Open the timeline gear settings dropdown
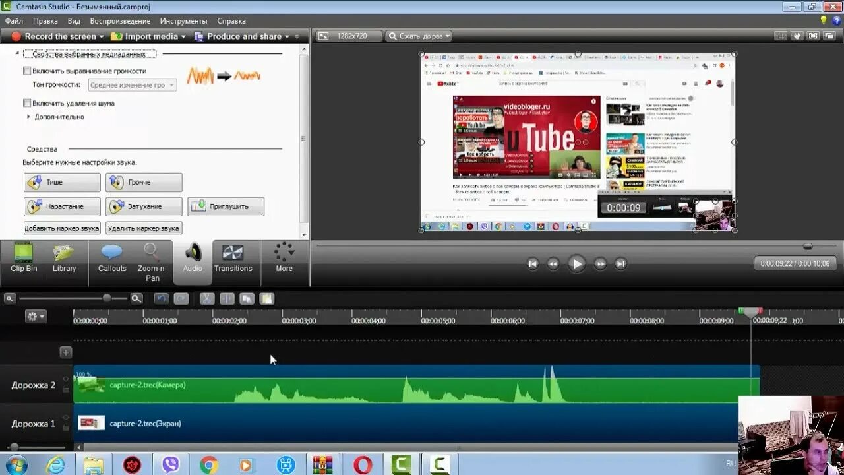This screenshot has height=475, width=844. (36, 317)
